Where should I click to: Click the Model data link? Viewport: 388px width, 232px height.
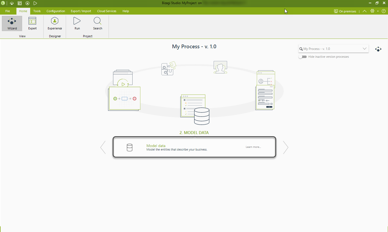point(156,146)
